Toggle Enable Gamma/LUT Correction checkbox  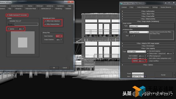pyautogui.click(x=7, y=15)
